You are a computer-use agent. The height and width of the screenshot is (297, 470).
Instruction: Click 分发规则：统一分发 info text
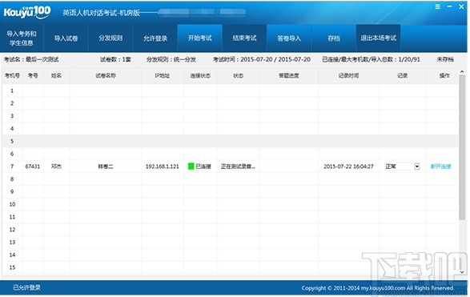pyautogui.click(x=171, y=59)
